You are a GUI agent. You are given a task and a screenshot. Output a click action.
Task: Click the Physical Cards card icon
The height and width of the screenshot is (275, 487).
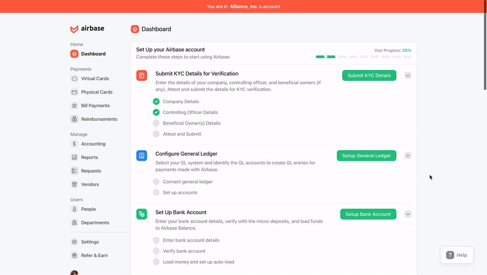pos(74,92)
